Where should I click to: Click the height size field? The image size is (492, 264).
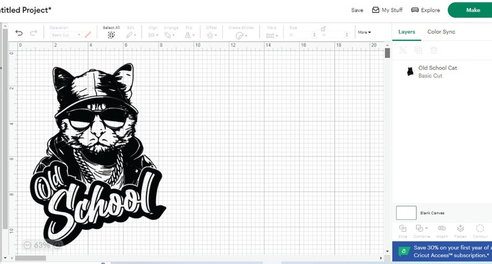point(335,35)
